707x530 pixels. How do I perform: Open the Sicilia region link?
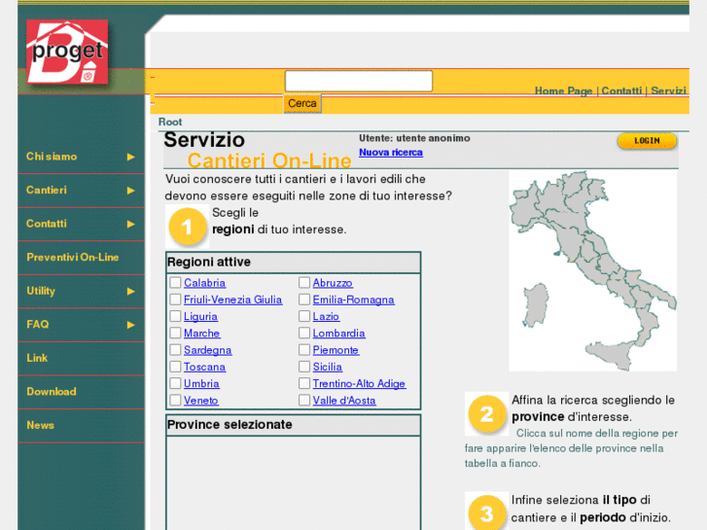[x=328, y=367]
